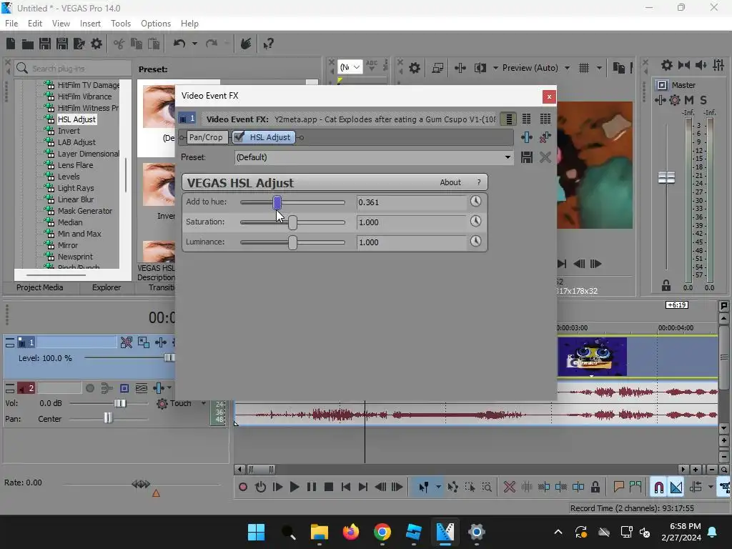Expand the Undo history dropdown arrow
This screenshot has height=549, width=732.
click(x=194, y=44)
